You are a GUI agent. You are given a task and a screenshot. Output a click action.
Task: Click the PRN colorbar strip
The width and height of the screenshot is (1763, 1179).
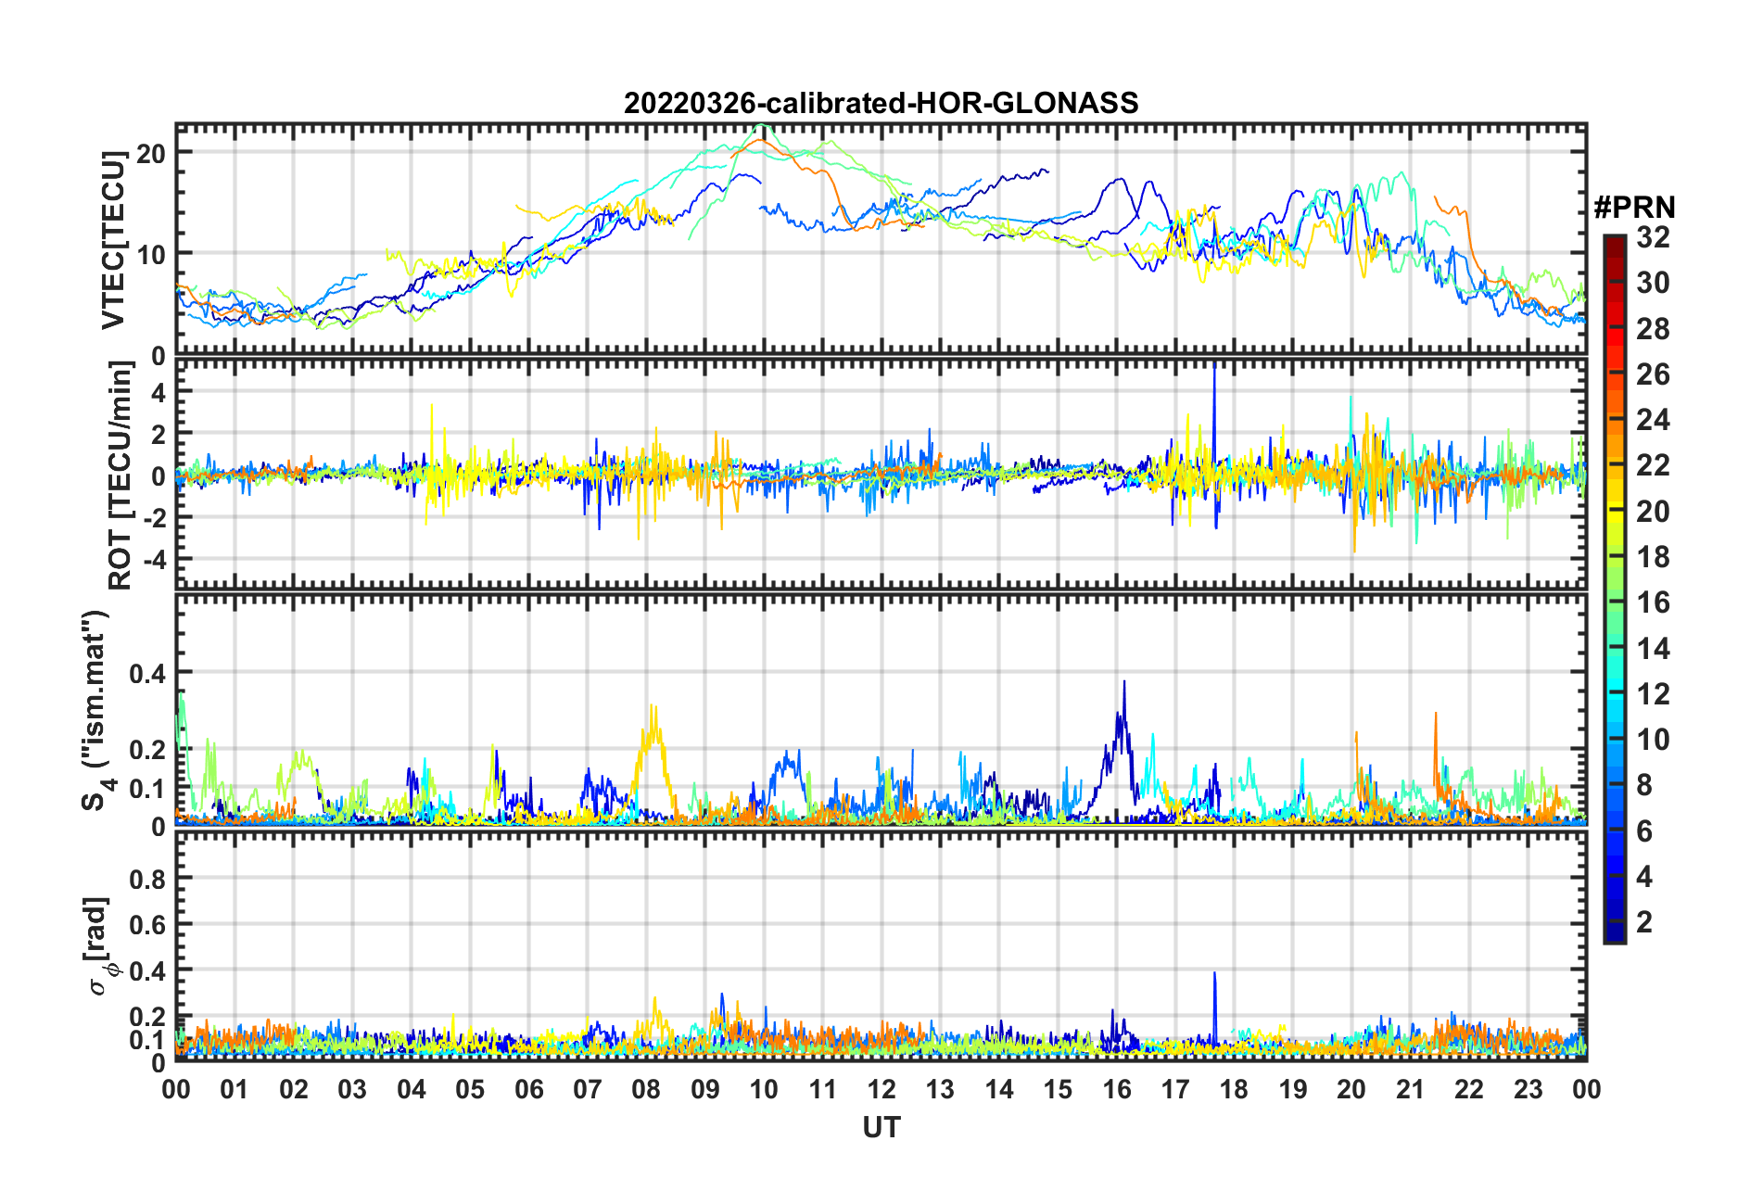[x=1615, y=589]
